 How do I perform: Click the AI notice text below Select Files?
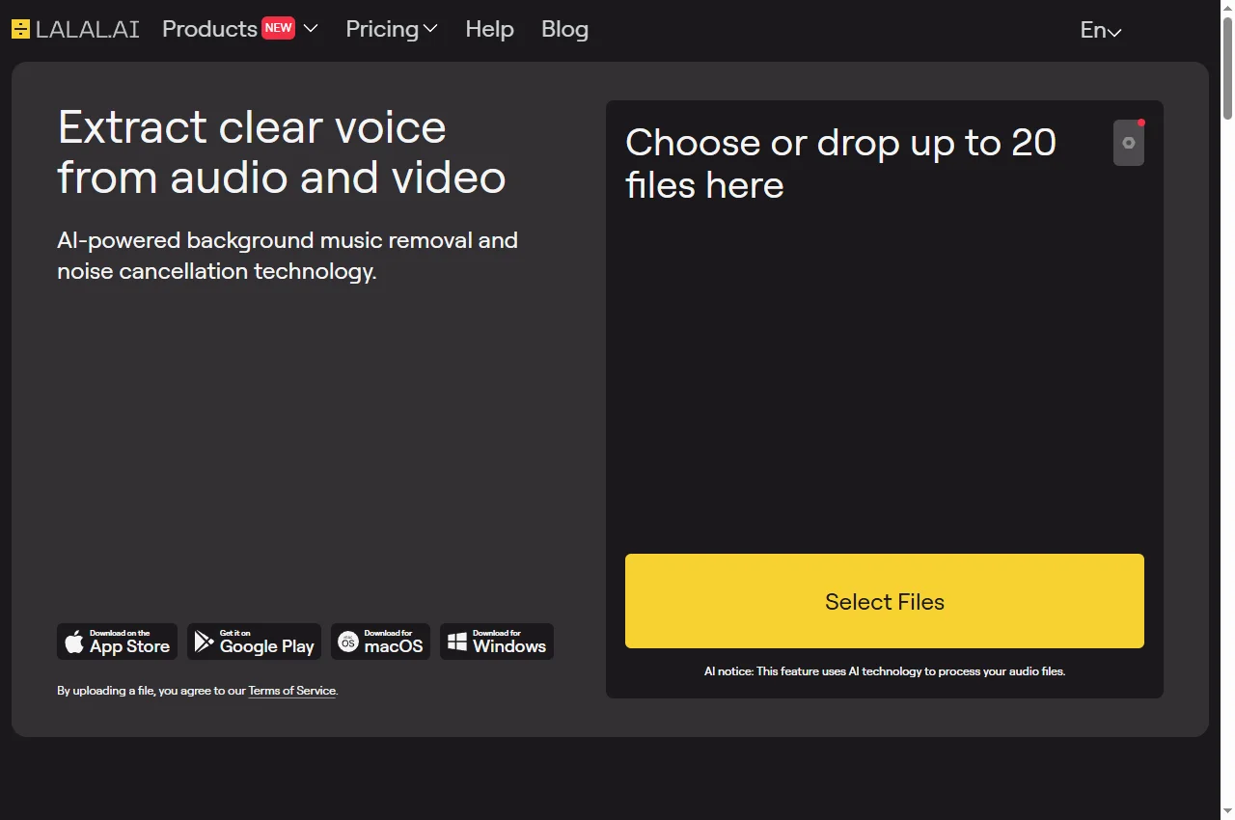[885, 671]
